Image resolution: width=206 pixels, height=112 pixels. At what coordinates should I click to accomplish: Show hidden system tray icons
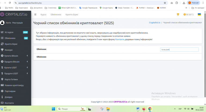point(175,109)
